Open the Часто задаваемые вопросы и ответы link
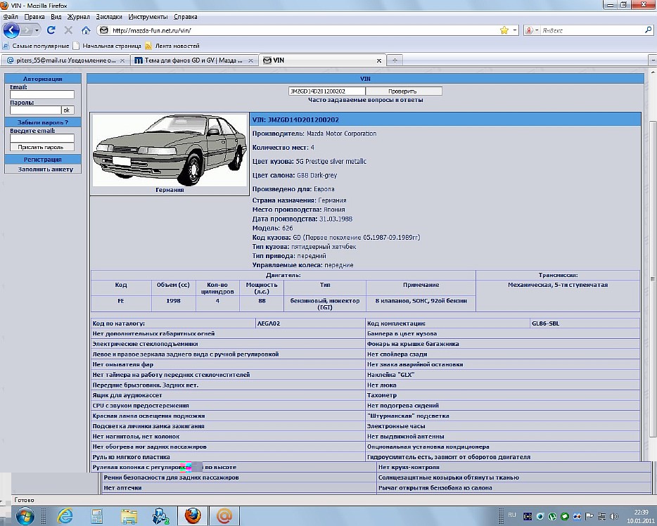 pyautogui.click(x=365, y=100)
